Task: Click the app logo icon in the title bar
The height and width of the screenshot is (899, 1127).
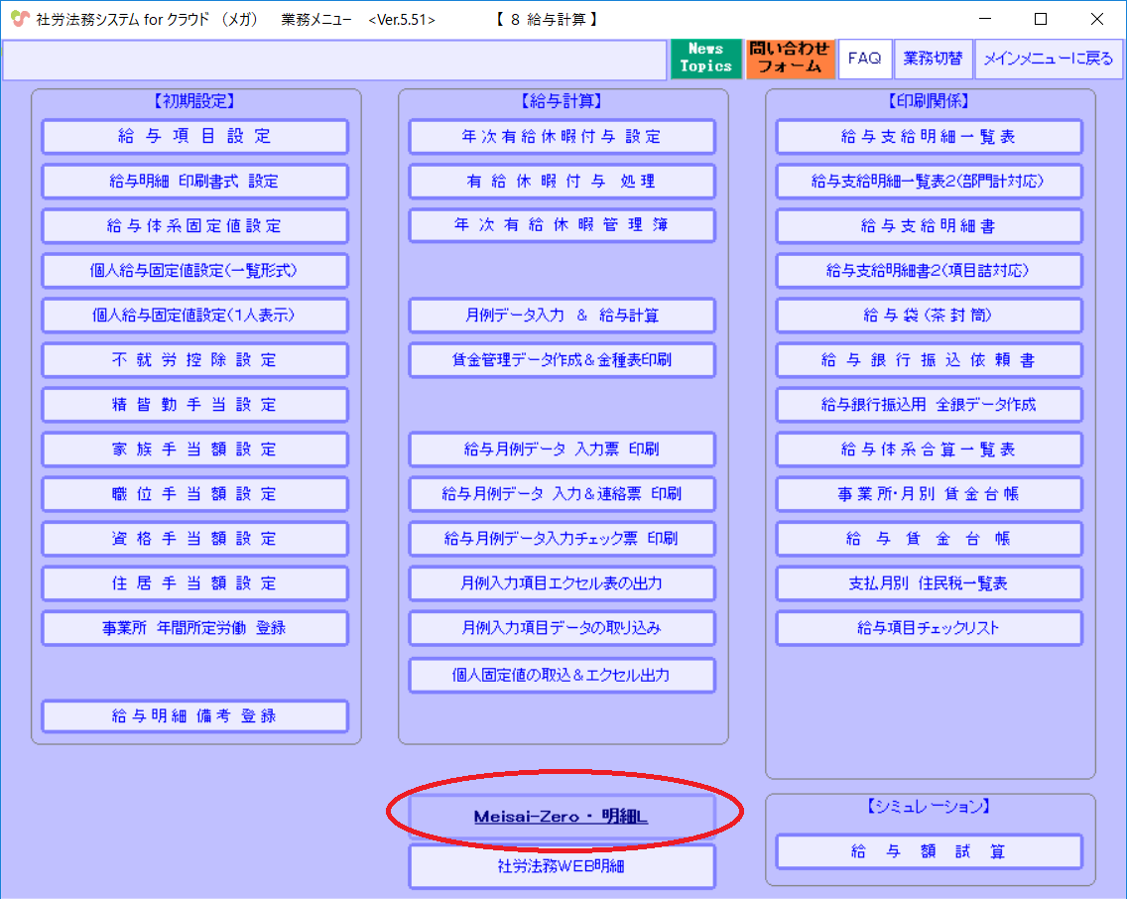Action: click(x=20, y=18)
